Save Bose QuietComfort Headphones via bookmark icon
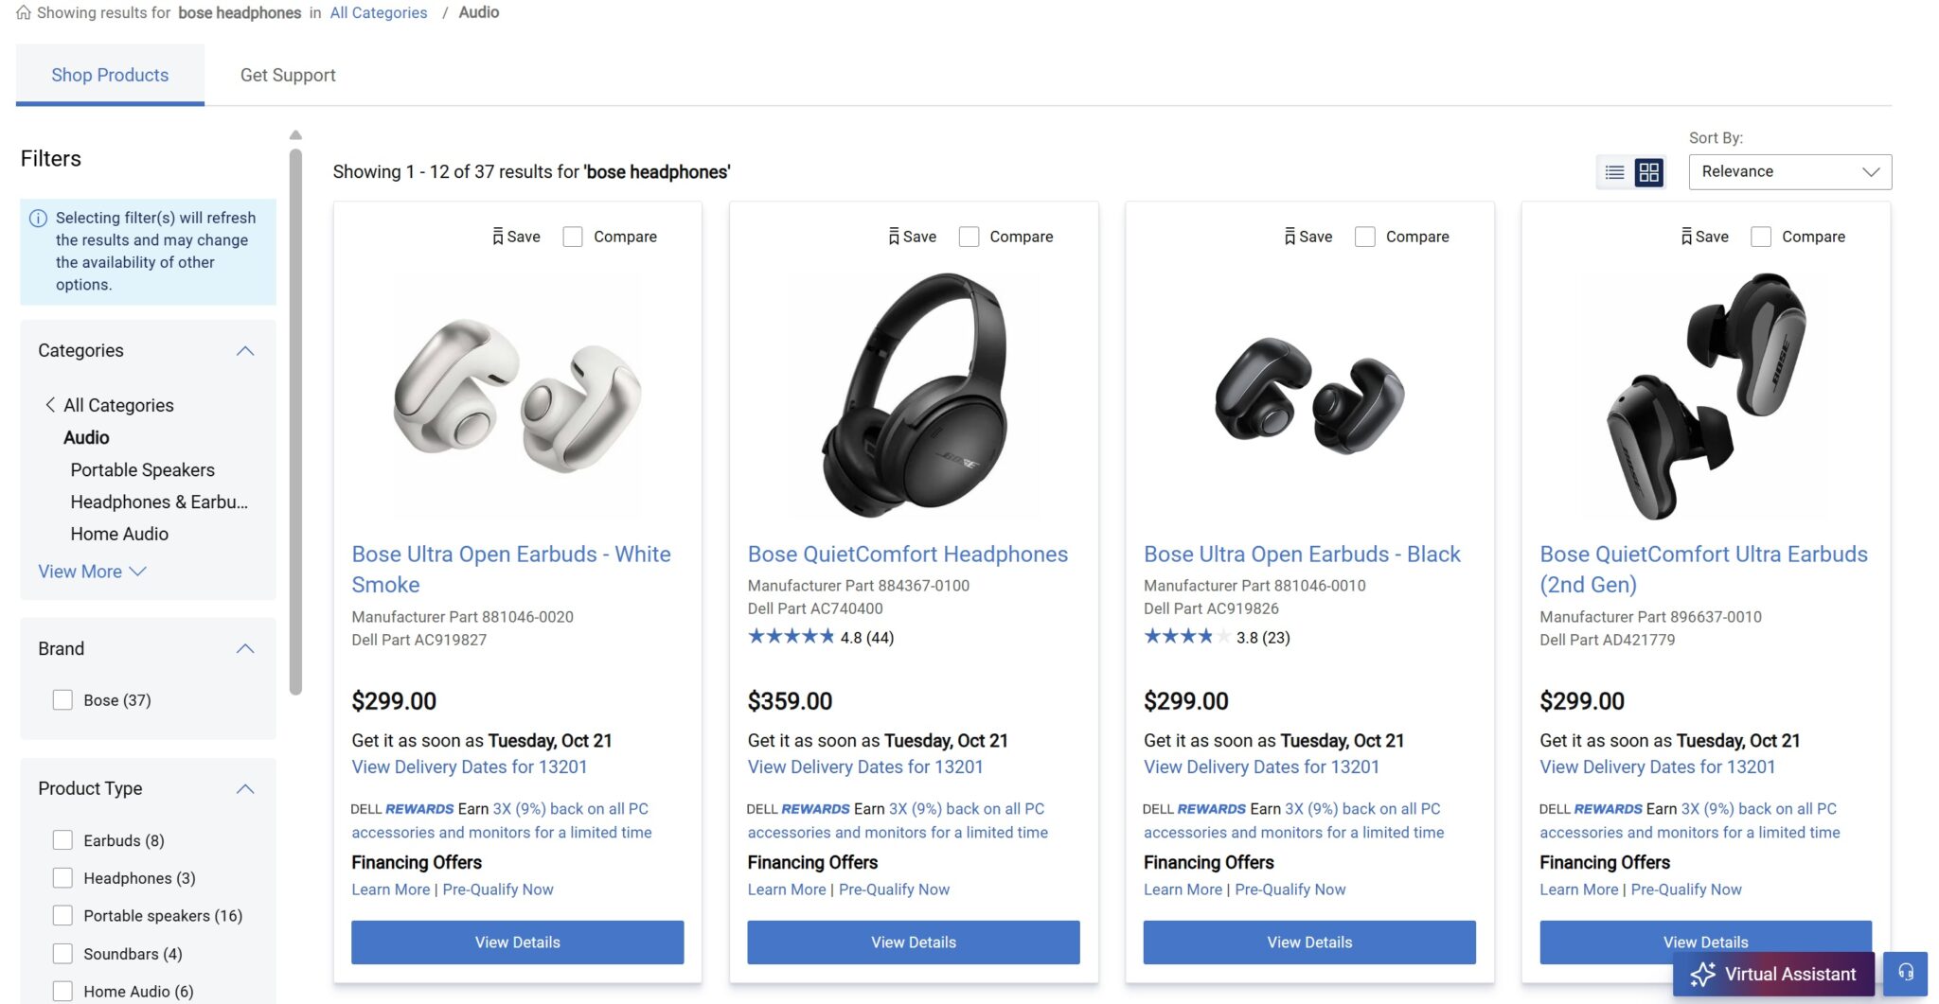The height and width of the screenshot is (1004, 1939). point(894,237)
